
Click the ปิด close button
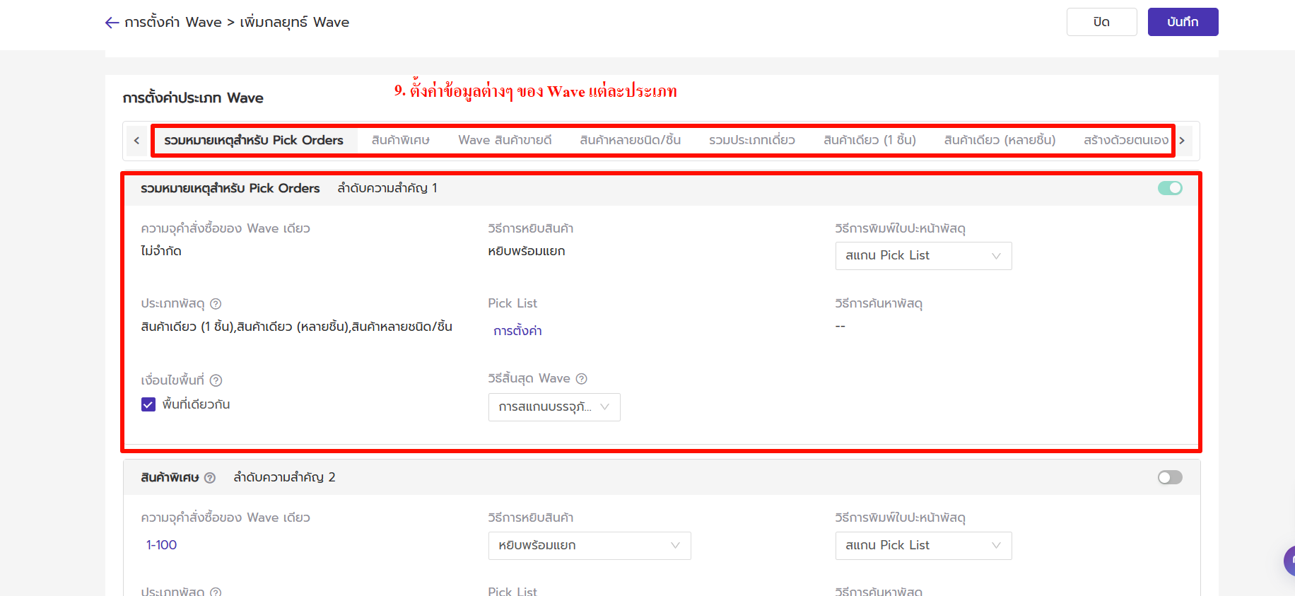click(1101, 22)
